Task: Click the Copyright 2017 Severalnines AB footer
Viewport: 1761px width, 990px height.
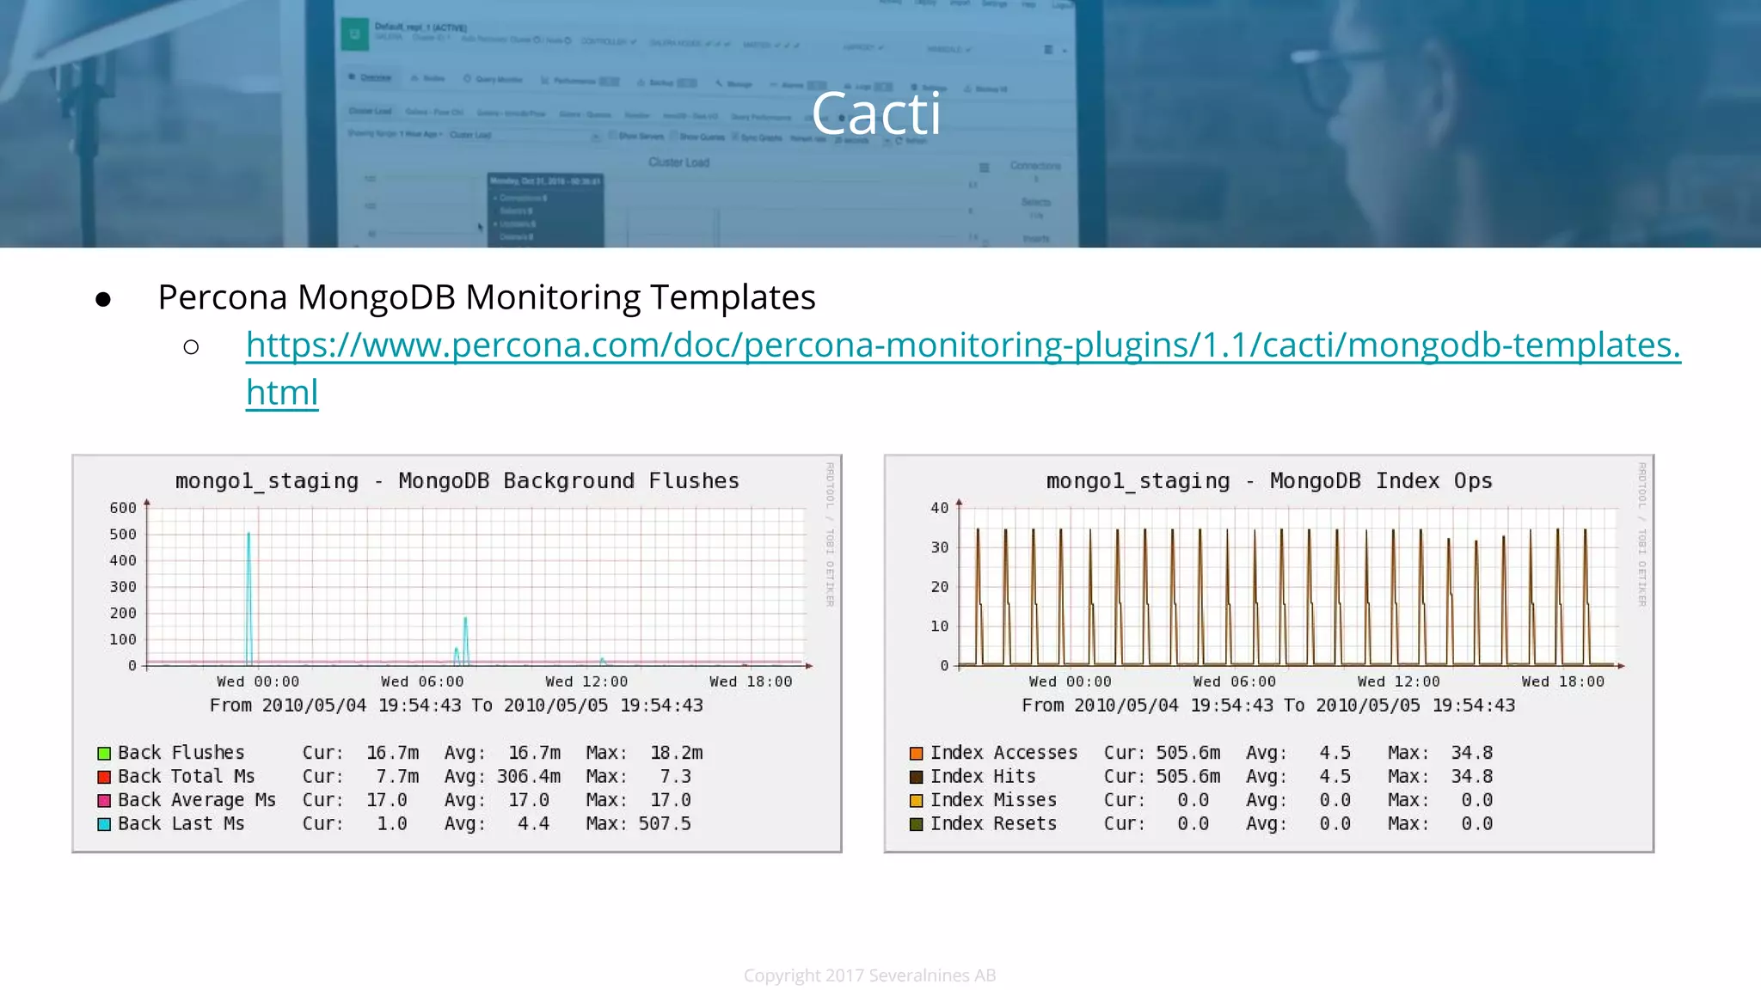Action: (x=869, y=975)
